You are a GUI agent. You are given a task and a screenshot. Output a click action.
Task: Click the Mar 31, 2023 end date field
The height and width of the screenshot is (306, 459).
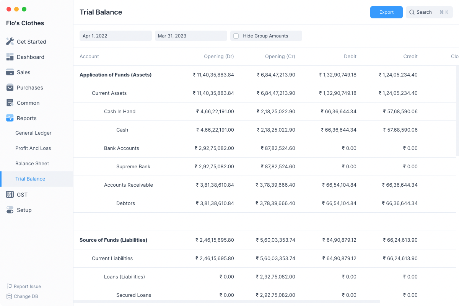pos(190,36)
